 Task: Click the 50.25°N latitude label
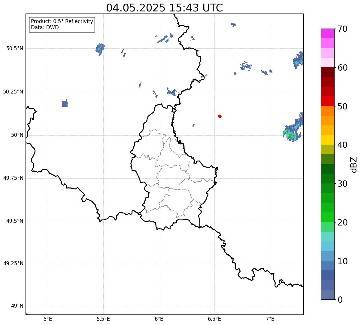click(13, 92)
